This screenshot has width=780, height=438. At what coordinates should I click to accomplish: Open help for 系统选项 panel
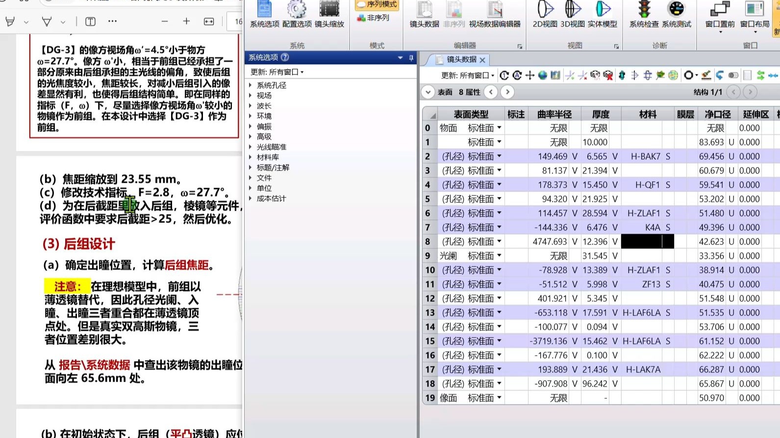click(x=284, y=58)
